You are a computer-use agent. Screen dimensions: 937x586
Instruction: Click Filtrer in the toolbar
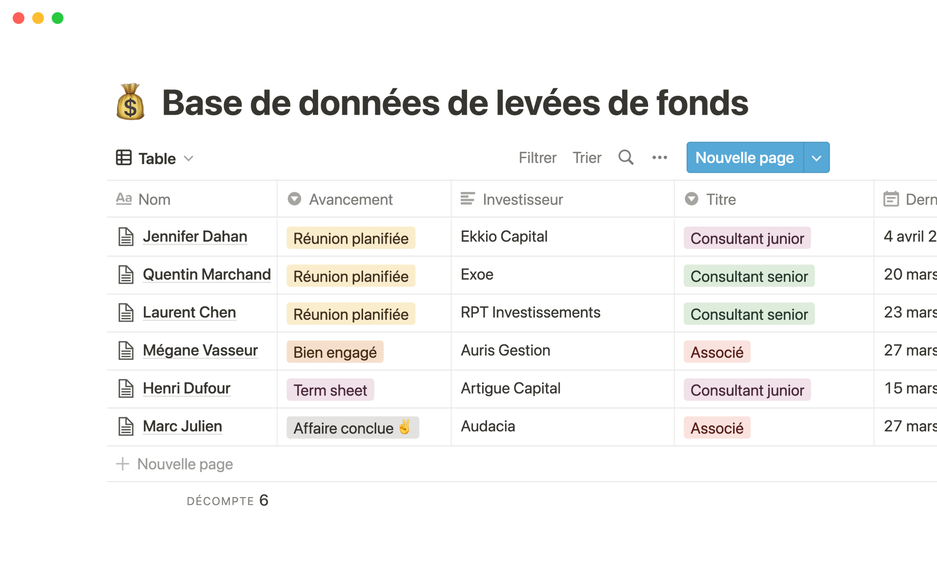pos(537,158)
